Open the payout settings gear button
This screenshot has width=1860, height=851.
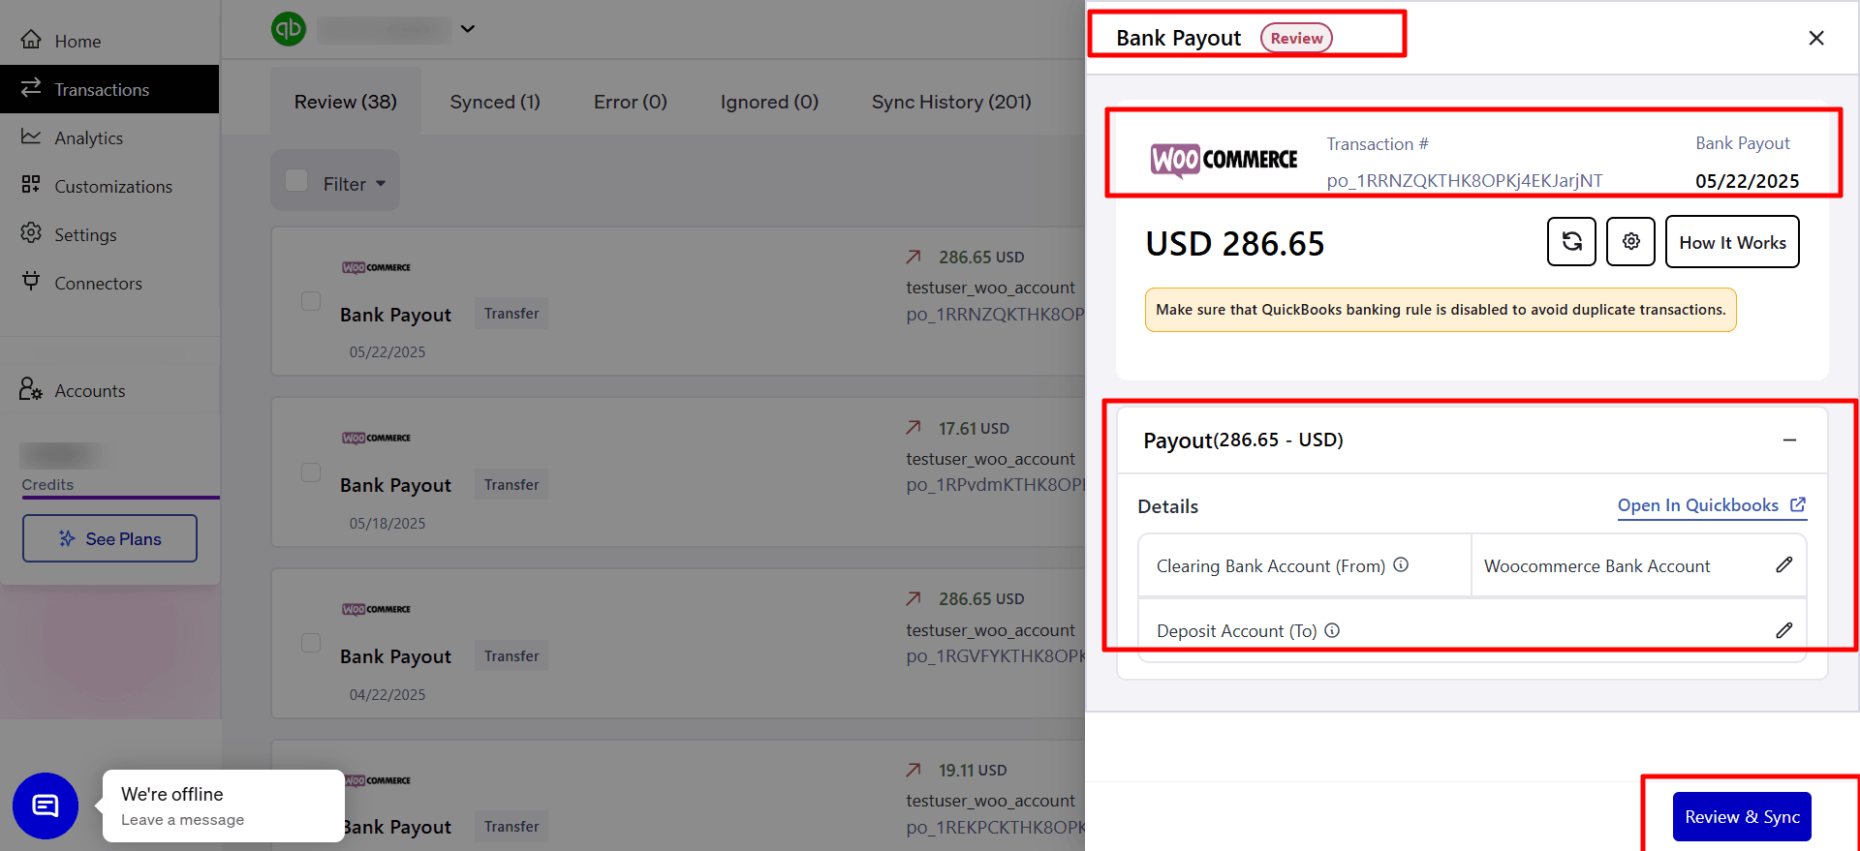click(x=1630, y=241)
